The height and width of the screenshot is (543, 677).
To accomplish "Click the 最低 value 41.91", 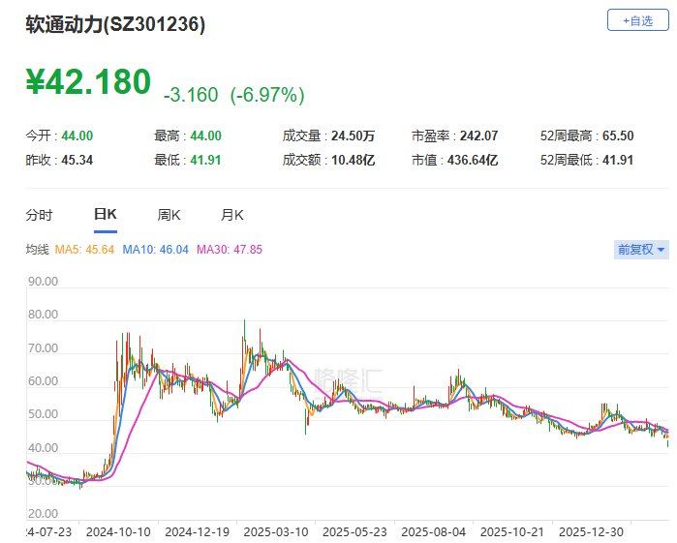I will 205,160.
